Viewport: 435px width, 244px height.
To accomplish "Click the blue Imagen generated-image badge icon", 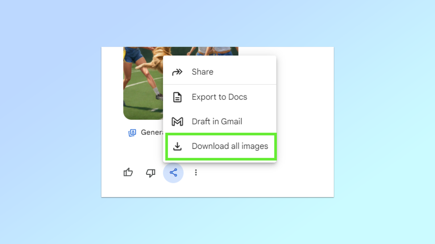I will pyautogui.click(x=132, y=133).
